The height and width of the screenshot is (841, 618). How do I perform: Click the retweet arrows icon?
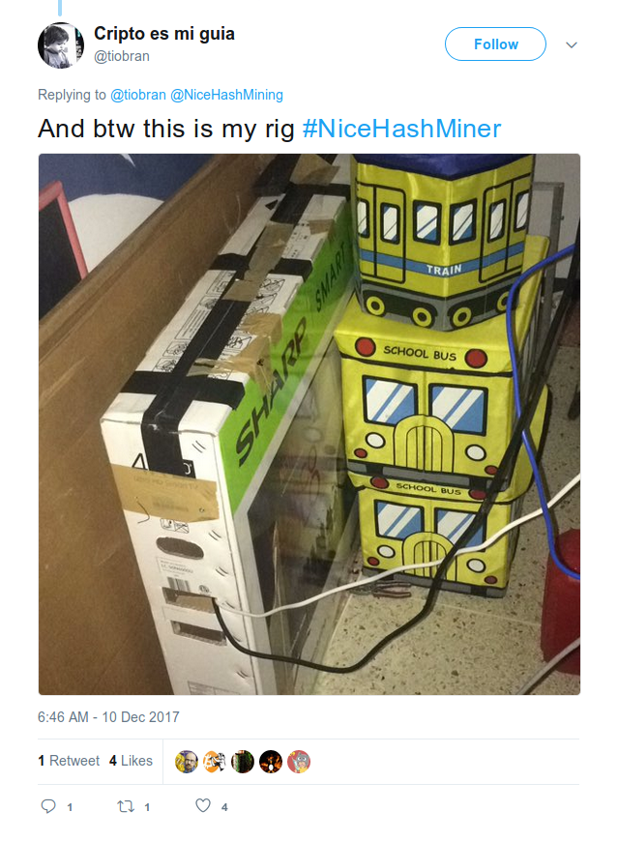coord(126,805)
